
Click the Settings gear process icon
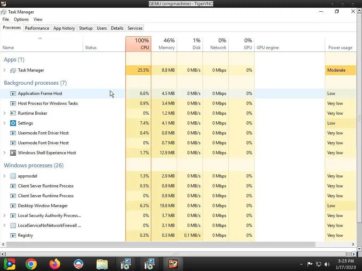point(13,123)
